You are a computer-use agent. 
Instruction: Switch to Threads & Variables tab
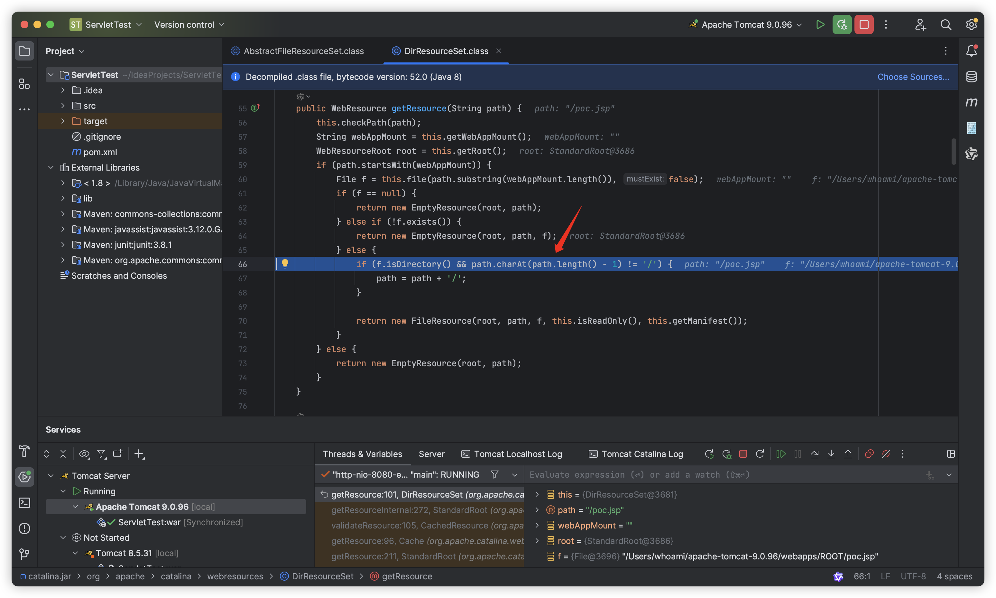tap(363, 454)
